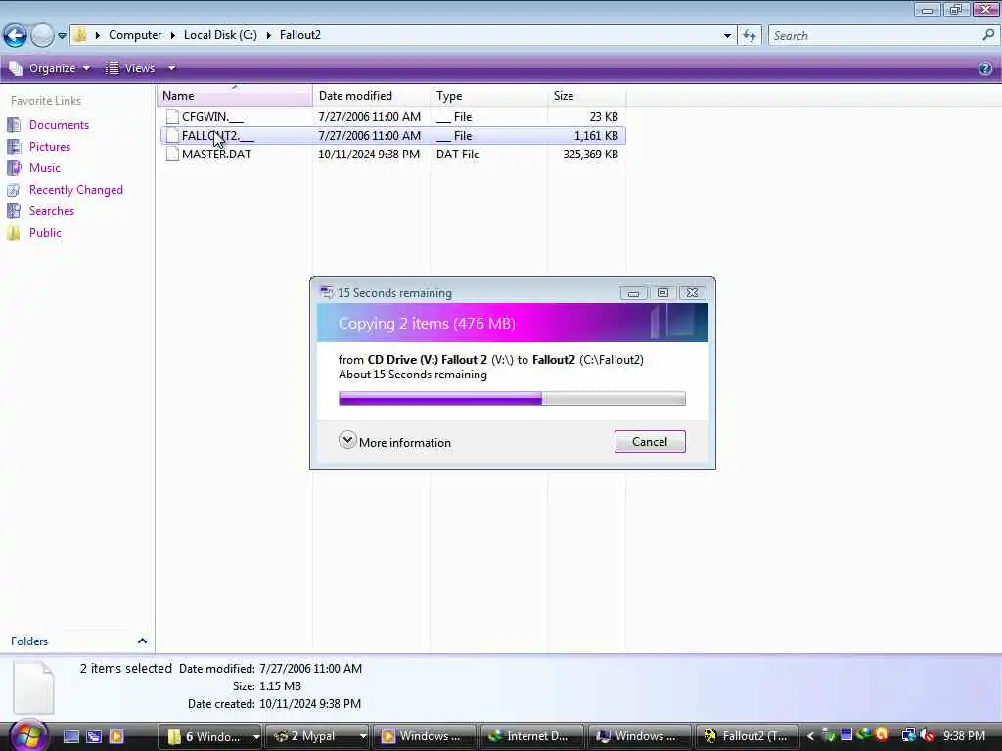This screenshot has height=751, width=1002.
Task: Click the Searches icon
Action: click(14, 211)
